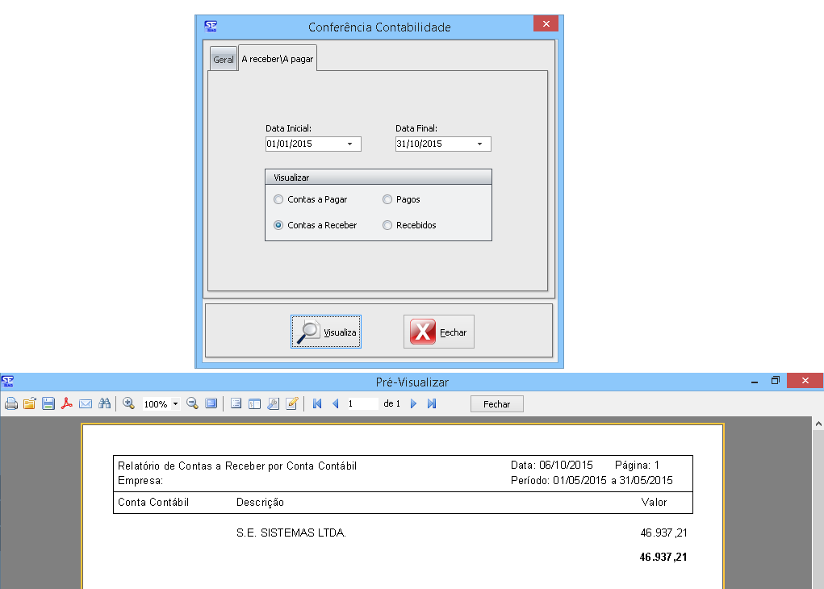The image size is (824, 589).
Task: Open the Data Inicial date dropdown
Action: coord(349,144)
